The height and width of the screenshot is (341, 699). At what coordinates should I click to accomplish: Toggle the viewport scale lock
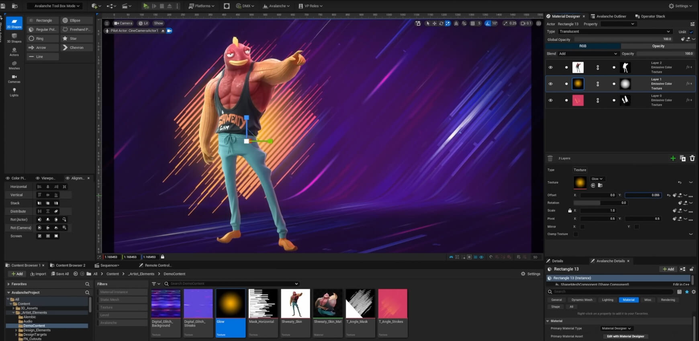[x=163, y=257]
